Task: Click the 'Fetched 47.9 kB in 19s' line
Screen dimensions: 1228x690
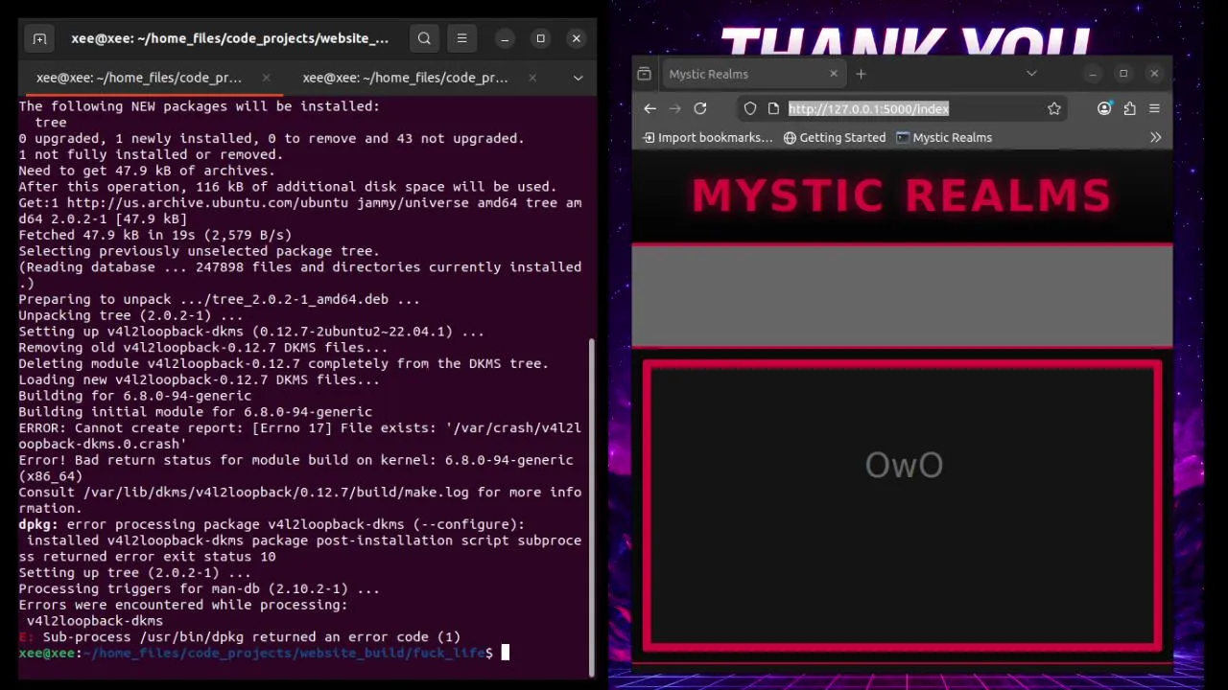Action: 154,235
